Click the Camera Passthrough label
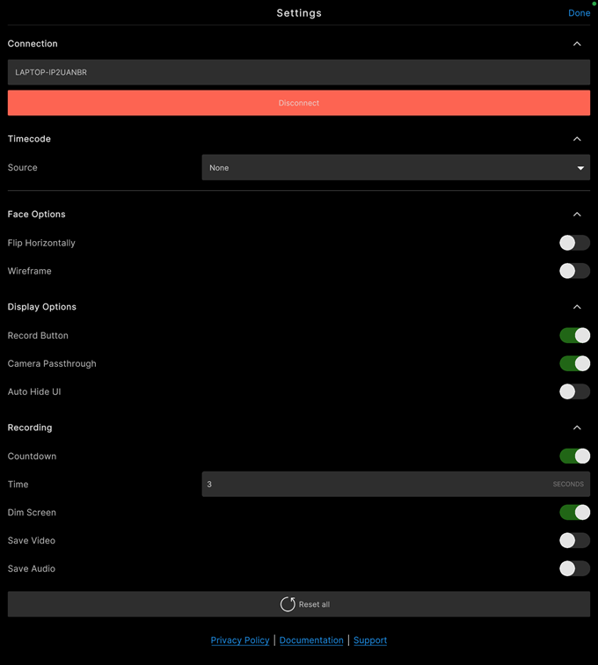Screen dimensions: 598x665 point(52,363)
